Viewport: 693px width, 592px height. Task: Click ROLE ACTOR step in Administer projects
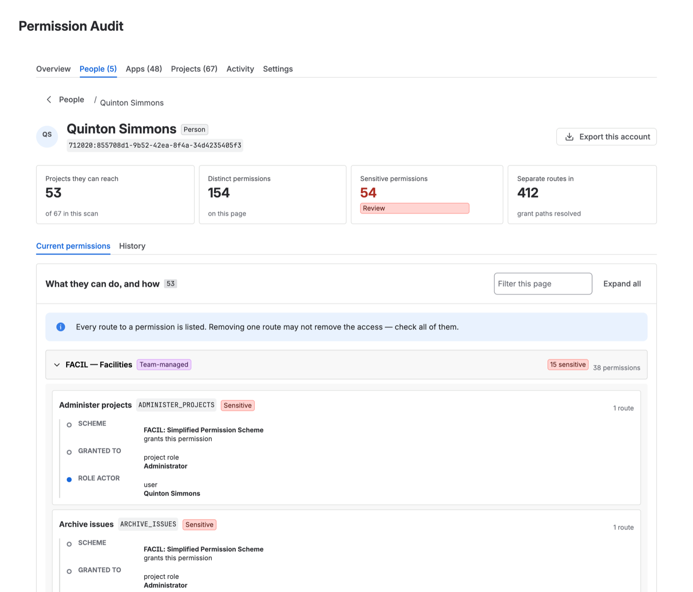tap(99, 478)
